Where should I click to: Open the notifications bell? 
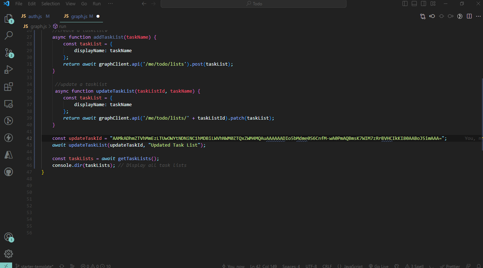[478, 266]
